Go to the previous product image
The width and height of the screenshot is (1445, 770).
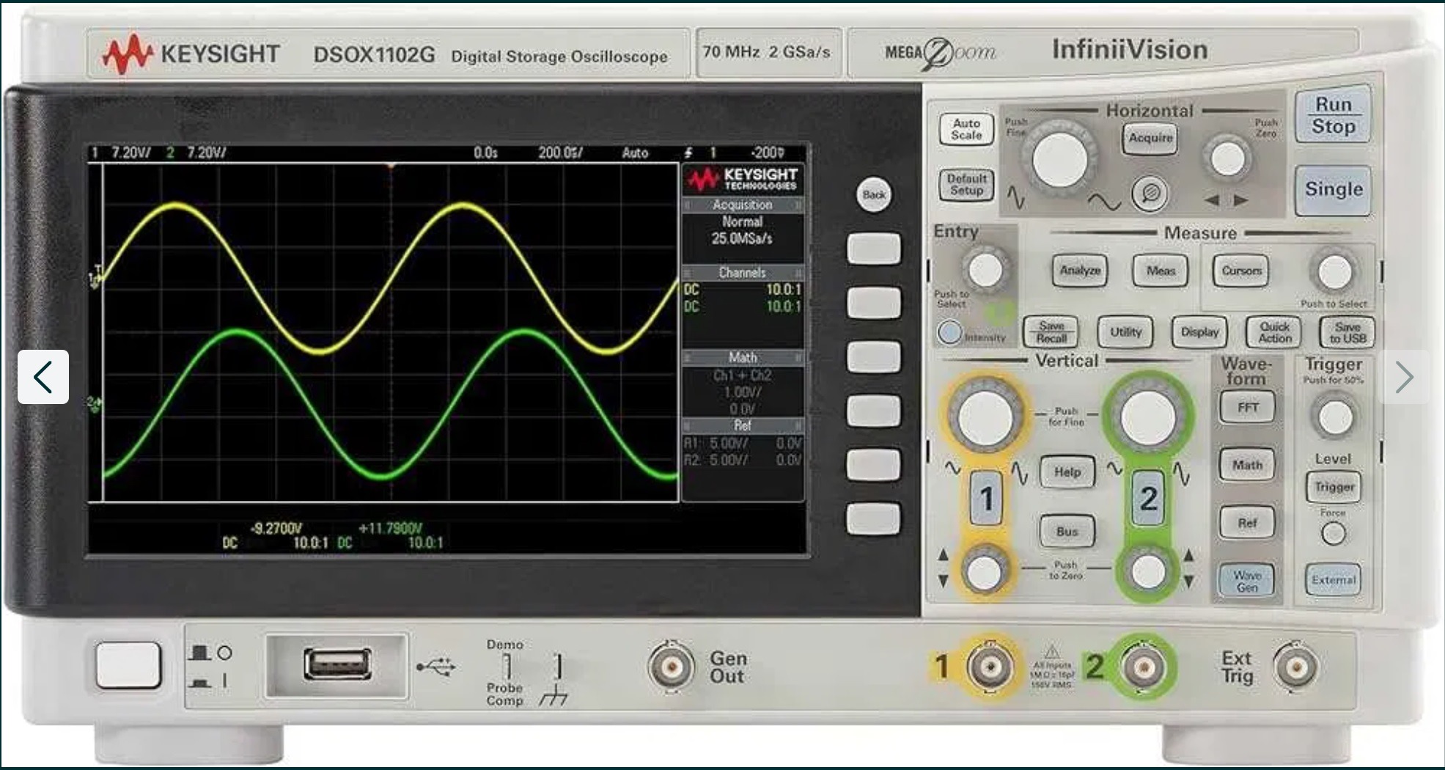click(x=43, y=377)
